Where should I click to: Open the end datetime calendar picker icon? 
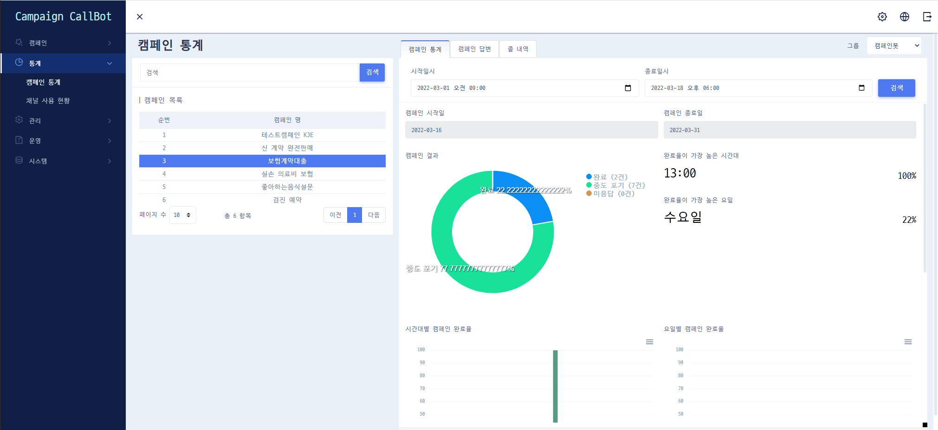point(861,88)
